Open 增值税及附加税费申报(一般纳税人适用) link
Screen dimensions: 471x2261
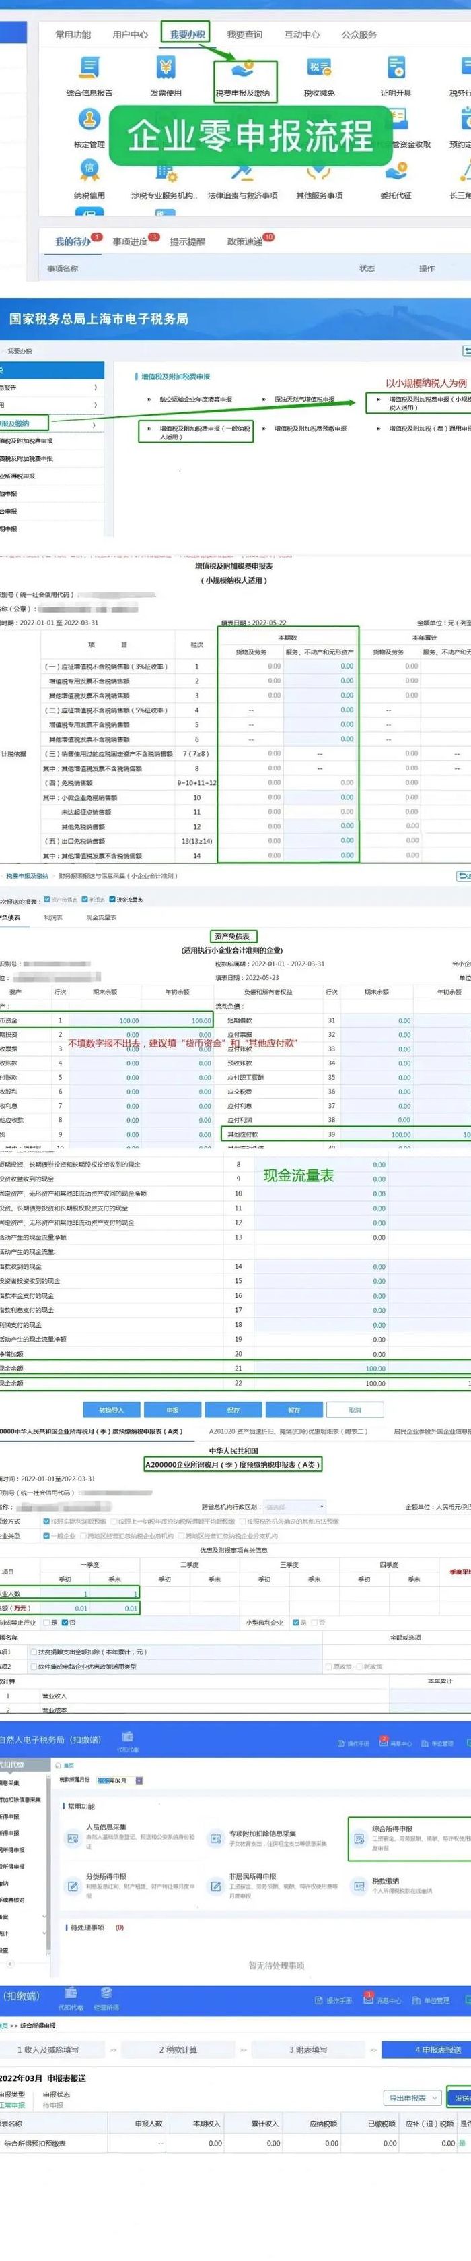[205, 432]
